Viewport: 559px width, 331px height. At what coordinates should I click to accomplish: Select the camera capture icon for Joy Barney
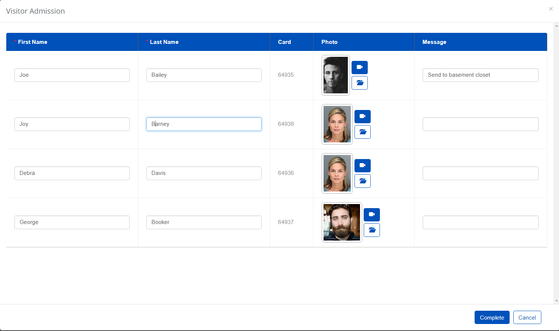[x=362, y=116]
